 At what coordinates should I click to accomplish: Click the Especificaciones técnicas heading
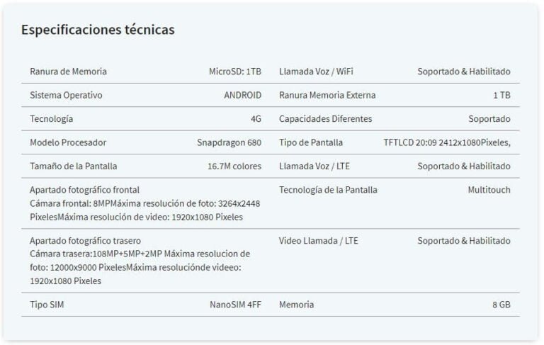pyautogui.click(x=98, y=30)
